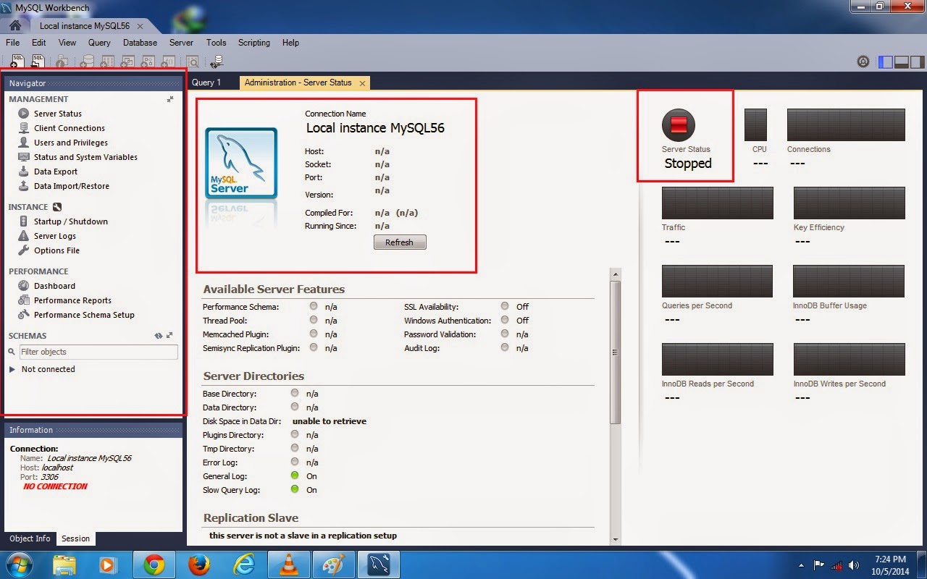Screen dimensions: 927x579
Task: Go to the Workbench home screen icon
Action: click(14, 25)
